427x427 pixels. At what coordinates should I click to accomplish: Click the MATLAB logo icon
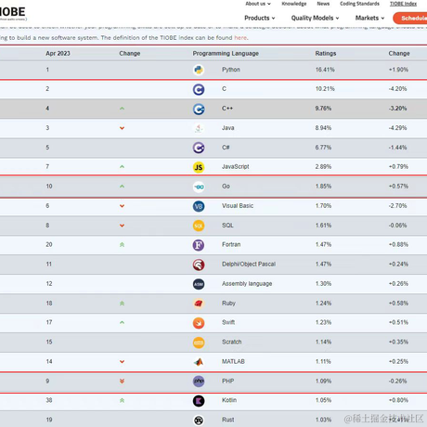[x=199, y=362]
